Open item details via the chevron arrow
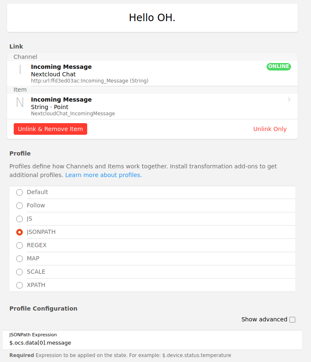The image size is (311, 362). tap(289, 100)
